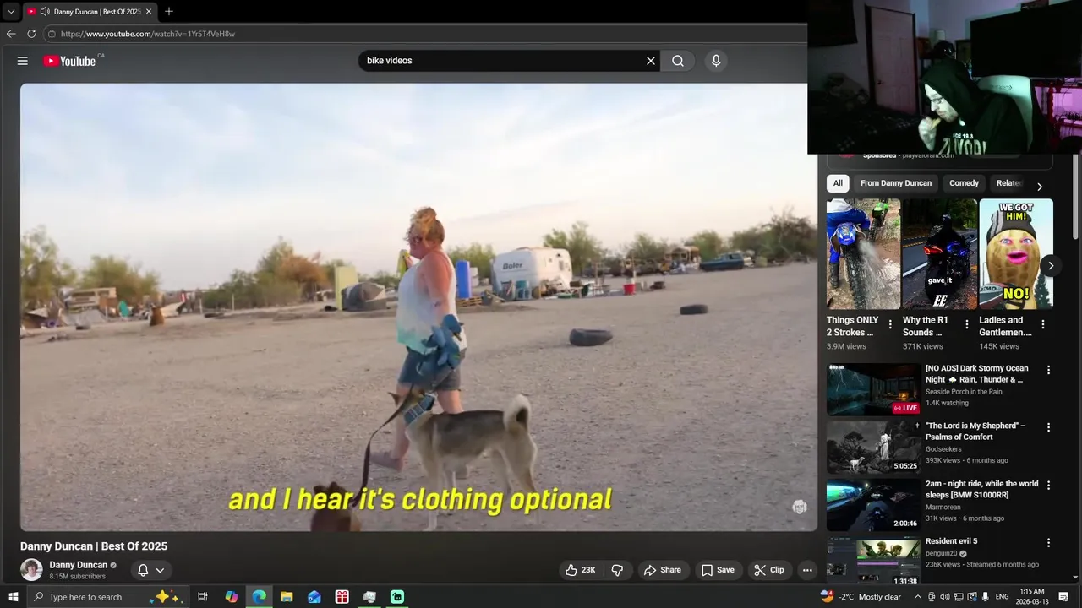Open clock and calendar at 1:15 AM
This screenshot has height=608, width=1082.
point(1032,597)
